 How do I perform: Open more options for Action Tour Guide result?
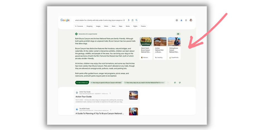pyautogui.click(x=110, y=93)
